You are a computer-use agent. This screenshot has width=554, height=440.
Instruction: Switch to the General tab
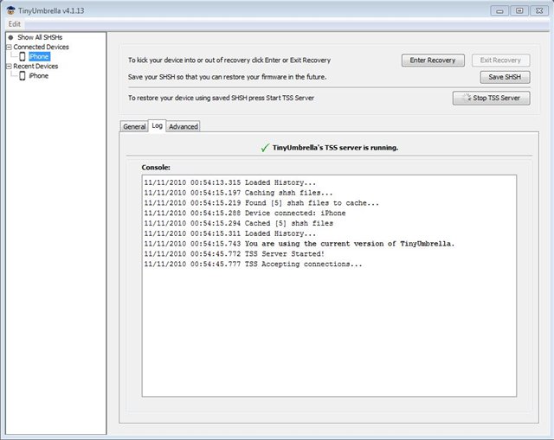134,126
